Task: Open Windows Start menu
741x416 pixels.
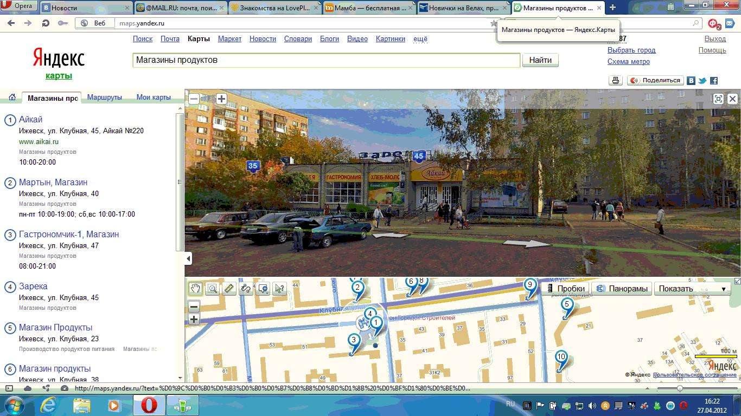Action: point(14,405)
